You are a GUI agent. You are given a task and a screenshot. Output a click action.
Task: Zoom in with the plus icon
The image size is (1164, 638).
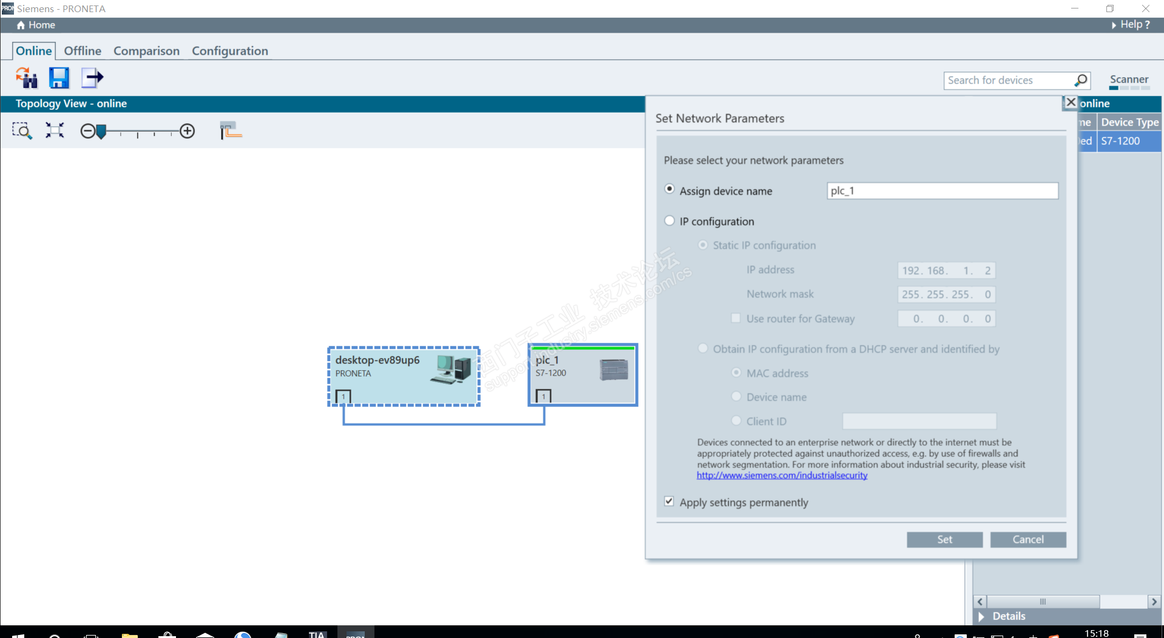pyautogui.click(x=188, y=131)
